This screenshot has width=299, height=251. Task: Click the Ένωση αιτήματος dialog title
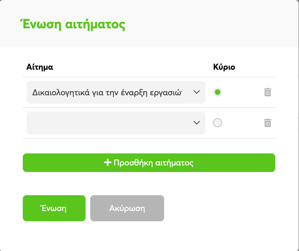coord(73,25)
